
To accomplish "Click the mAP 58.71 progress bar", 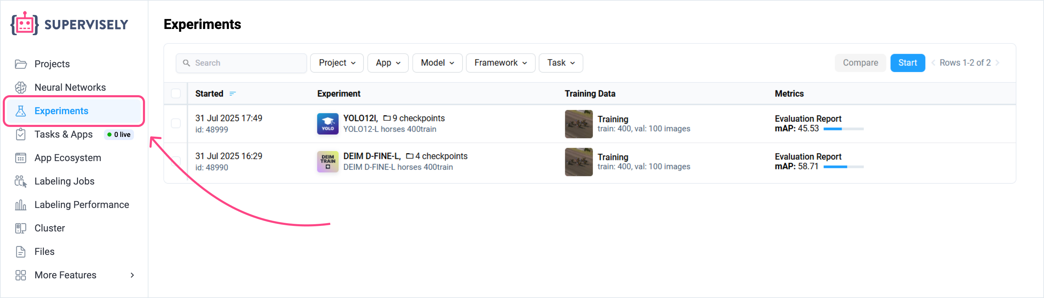I will pyautogui.click(x=843, y=167).
